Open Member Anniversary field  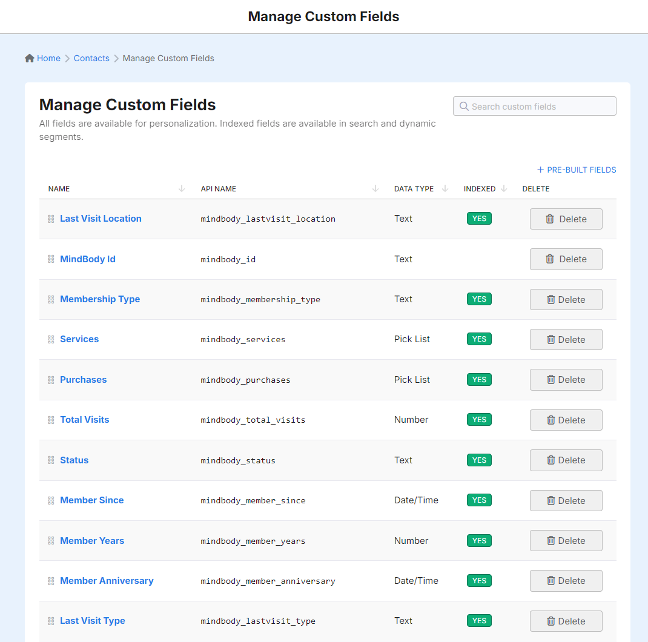coord(107,581)
